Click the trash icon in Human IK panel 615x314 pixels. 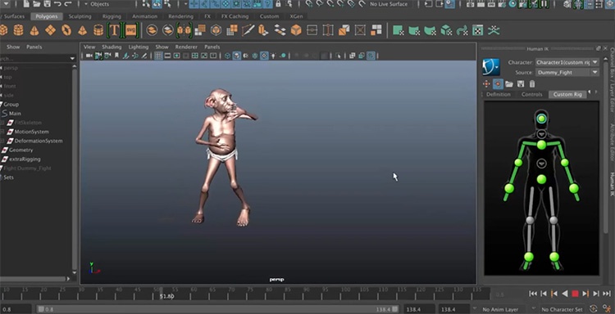pyautogui.click(x=532, y=83)
